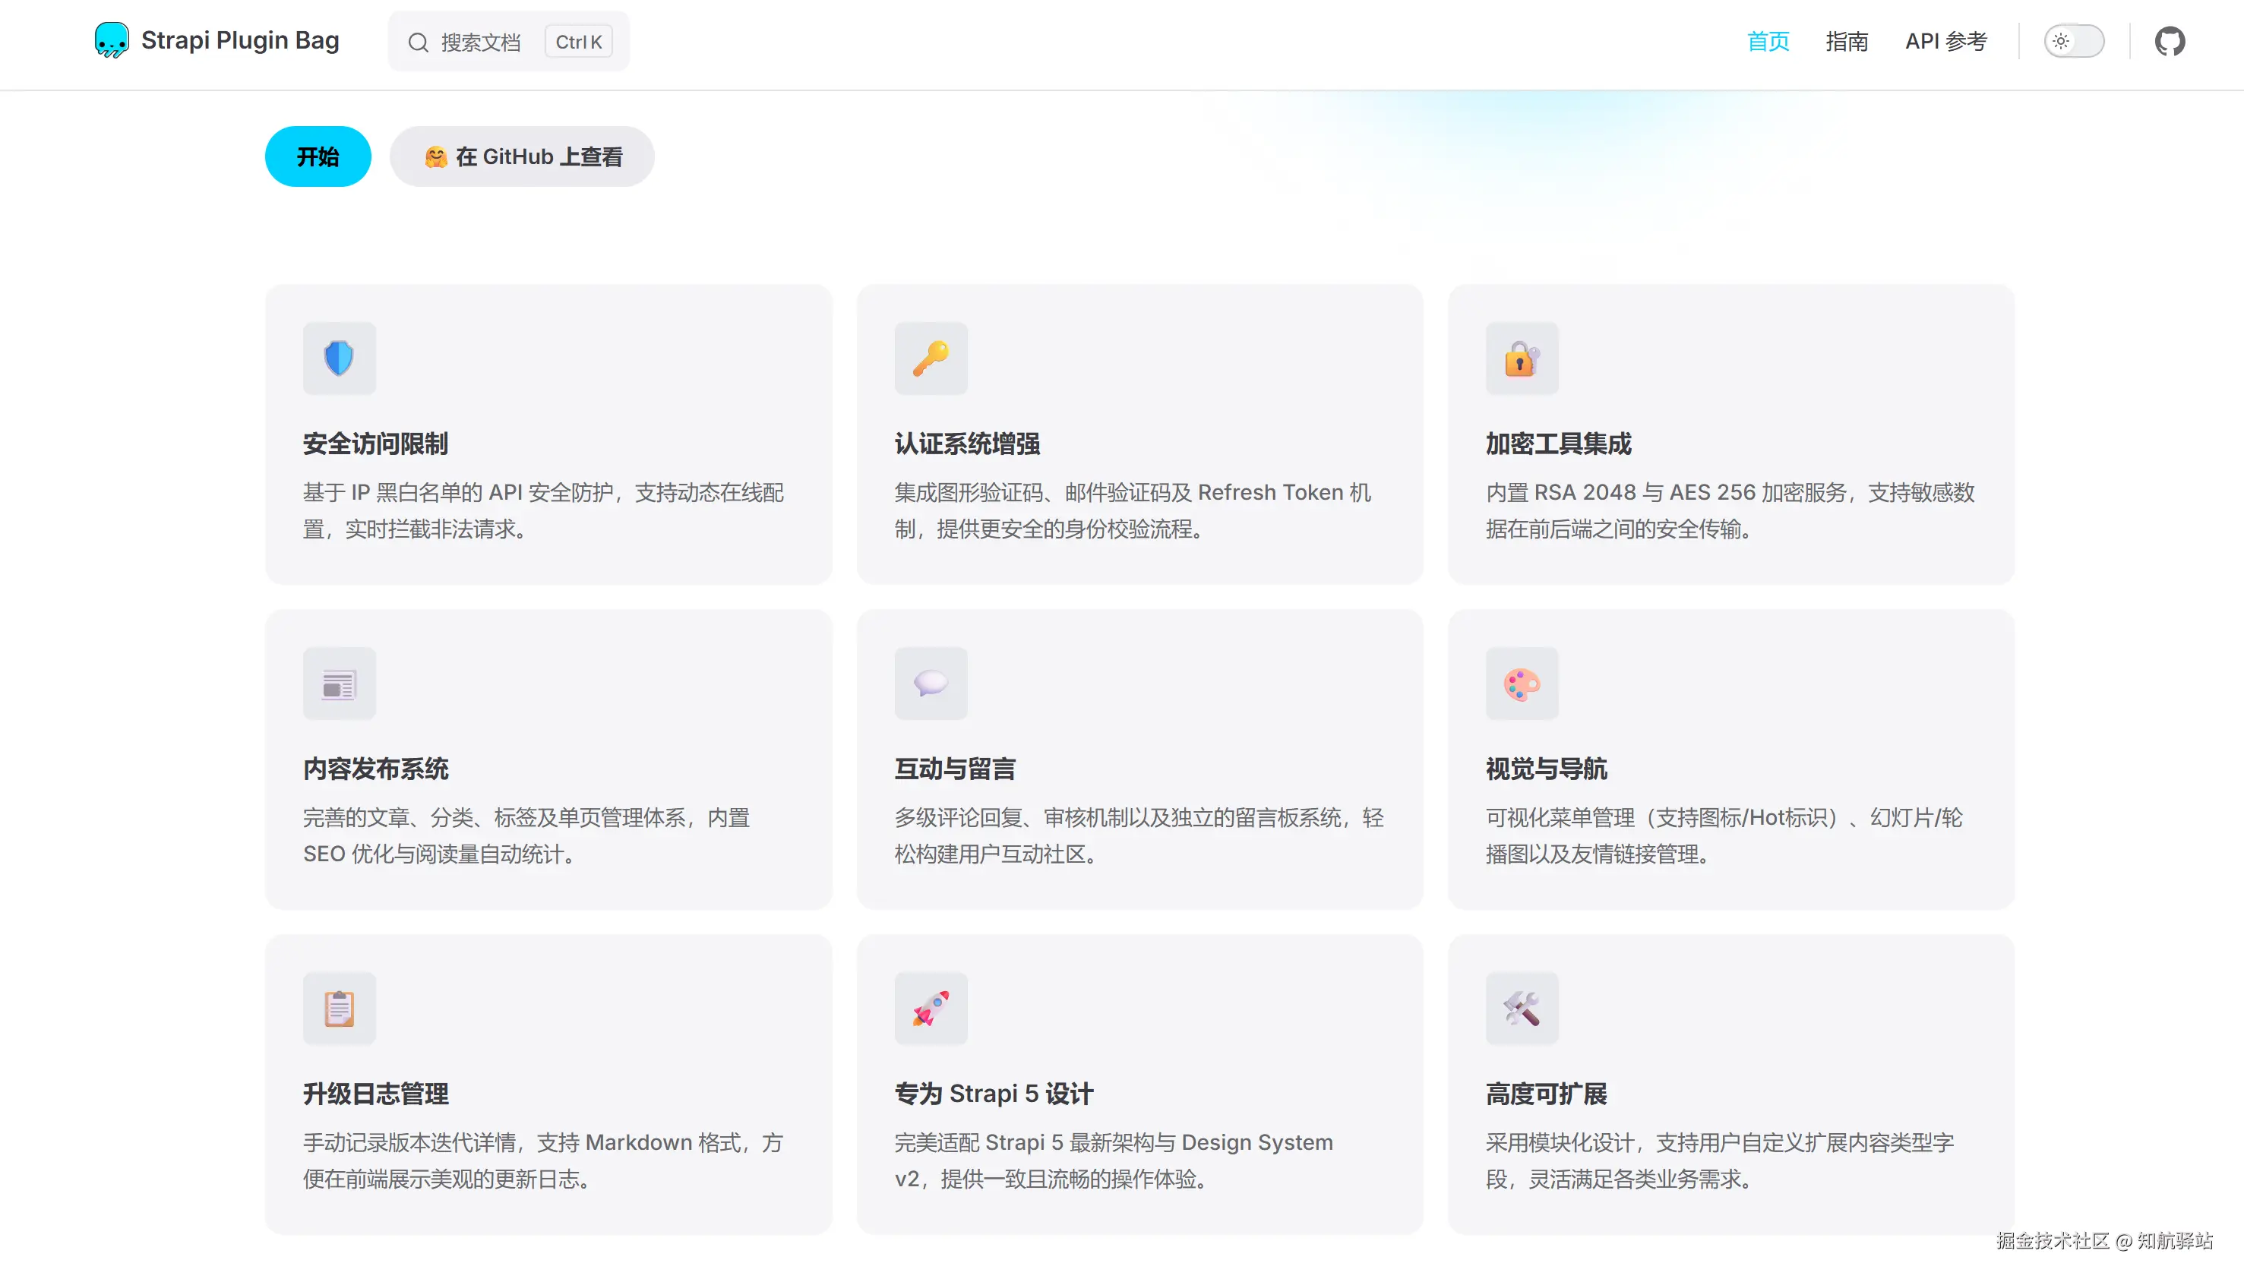Viewport: 2244px width, 1282px height.
Task: Click the speech bubble comments icon
Action: coord(930,684)
